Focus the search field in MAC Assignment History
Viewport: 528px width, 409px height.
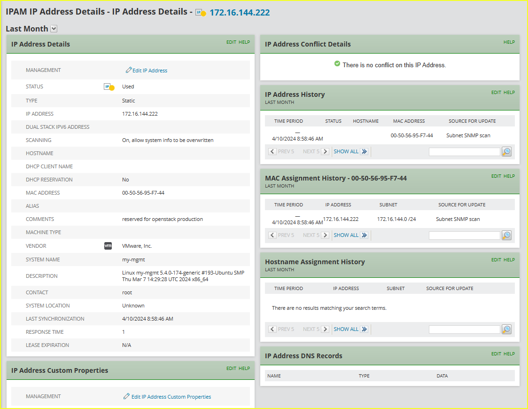465,235
